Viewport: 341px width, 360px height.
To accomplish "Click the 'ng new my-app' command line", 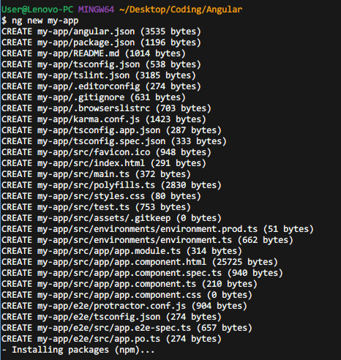I will coord(40,20).
